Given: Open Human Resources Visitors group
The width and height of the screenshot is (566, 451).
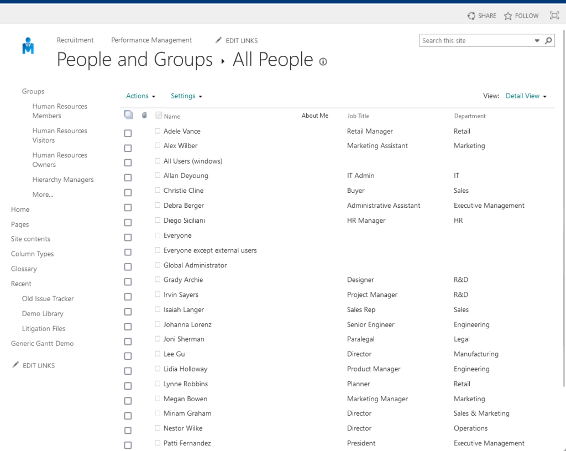Looking at the screenshot, I should (60, 135).
